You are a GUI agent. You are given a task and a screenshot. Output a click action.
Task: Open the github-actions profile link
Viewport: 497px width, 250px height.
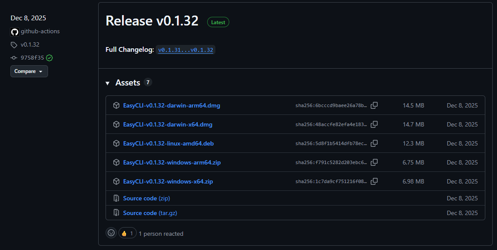[40, 32]
